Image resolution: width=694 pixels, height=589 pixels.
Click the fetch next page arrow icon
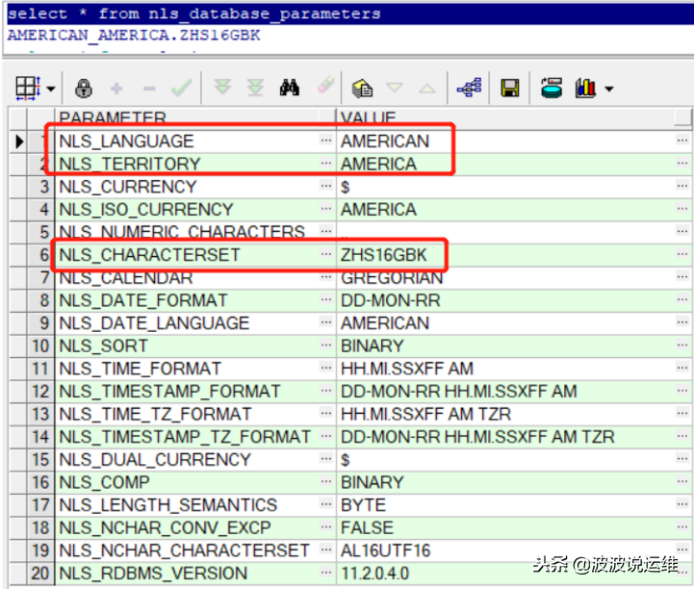pos(222,87)
